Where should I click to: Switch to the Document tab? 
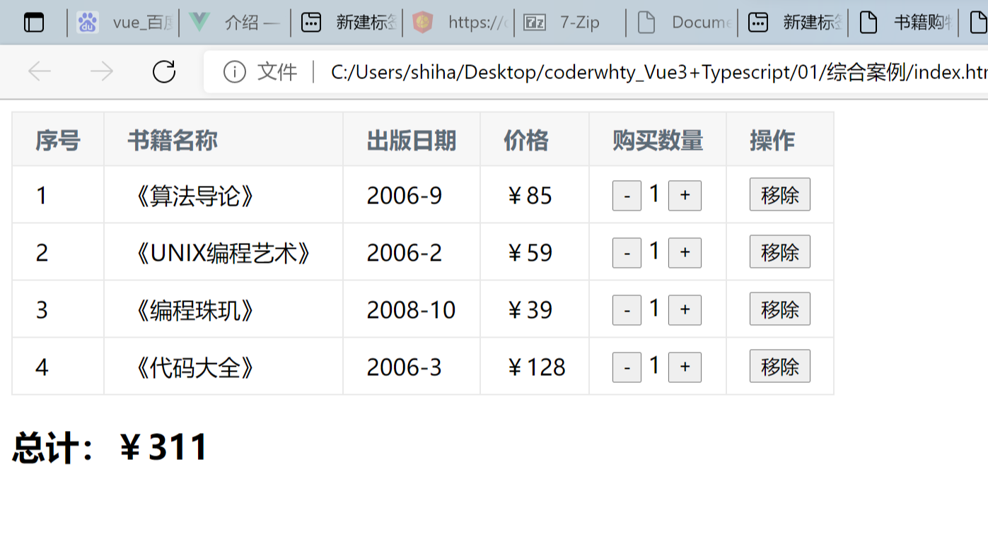[682, 23]
